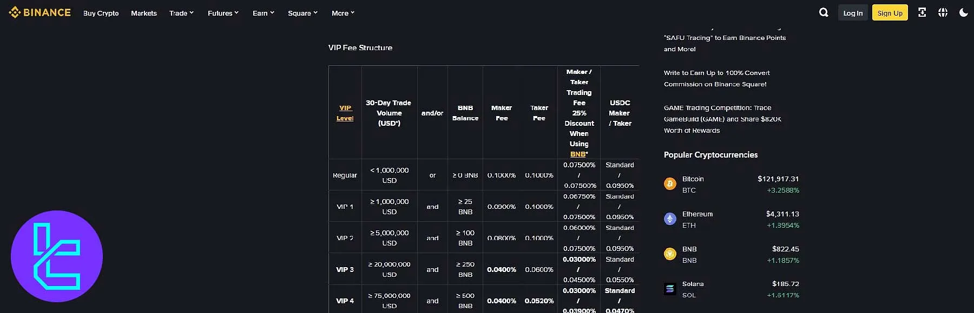Click the Binance logo
The image size is (974, 313).
coord(40,12)
